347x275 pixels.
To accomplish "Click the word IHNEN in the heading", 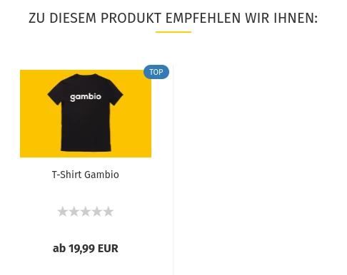I will (x=296, y=18).
